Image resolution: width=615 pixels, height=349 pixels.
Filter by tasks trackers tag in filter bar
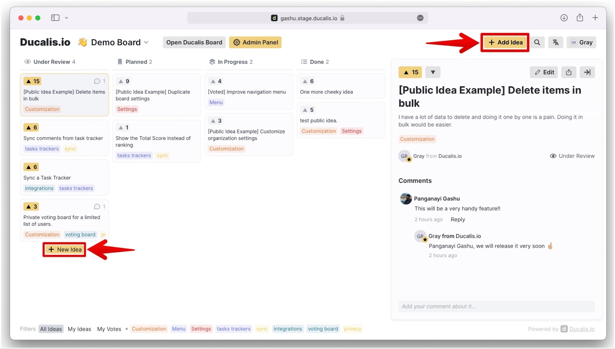pyautogui.click(x=234, y=329)
